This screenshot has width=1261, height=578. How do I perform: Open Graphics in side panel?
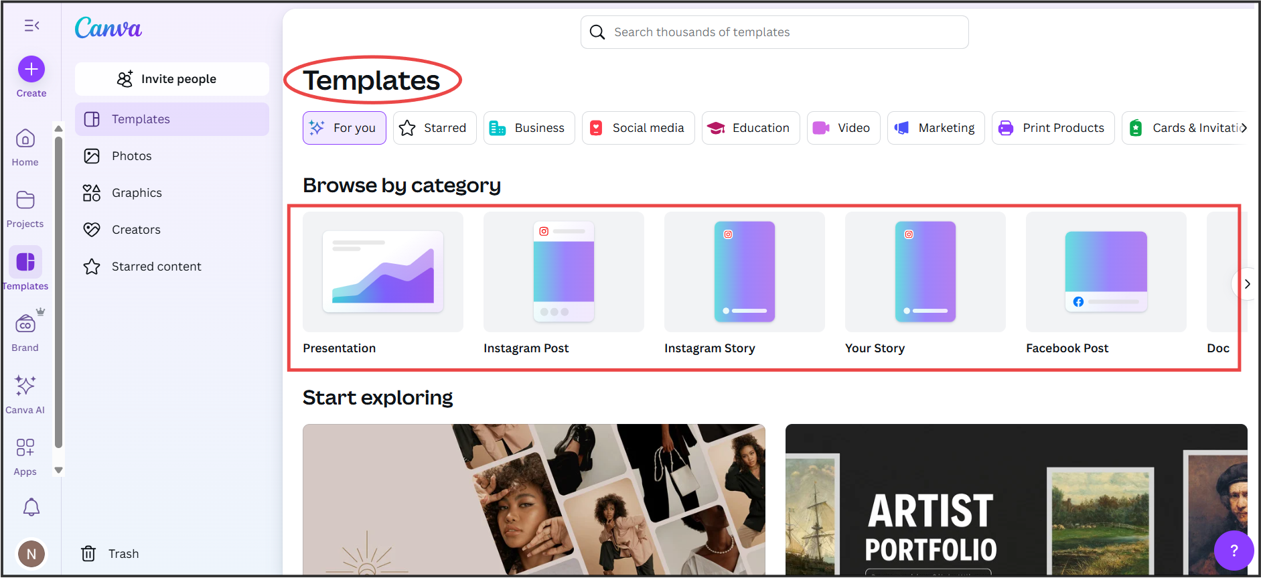click(x=172, y=193)
